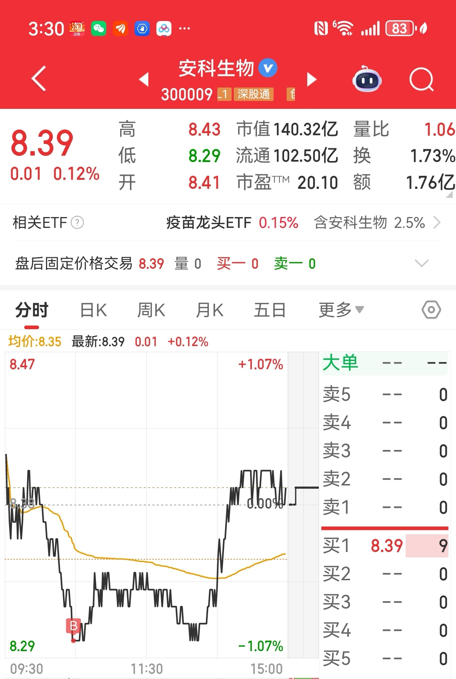Select 卖3 order row
Image resolution: width=456 pixels, height=679 pixels.
(x=385, y=451)
